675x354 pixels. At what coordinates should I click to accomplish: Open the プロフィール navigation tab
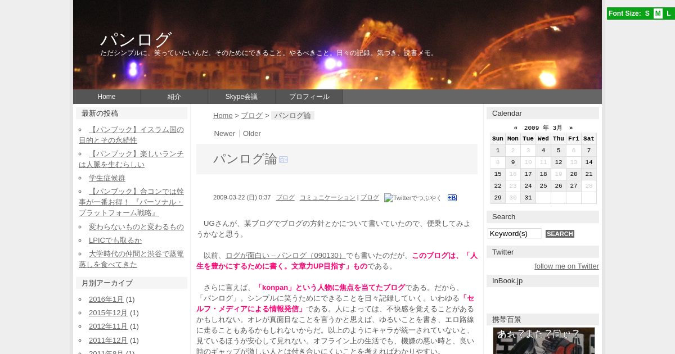pos(309,97)
